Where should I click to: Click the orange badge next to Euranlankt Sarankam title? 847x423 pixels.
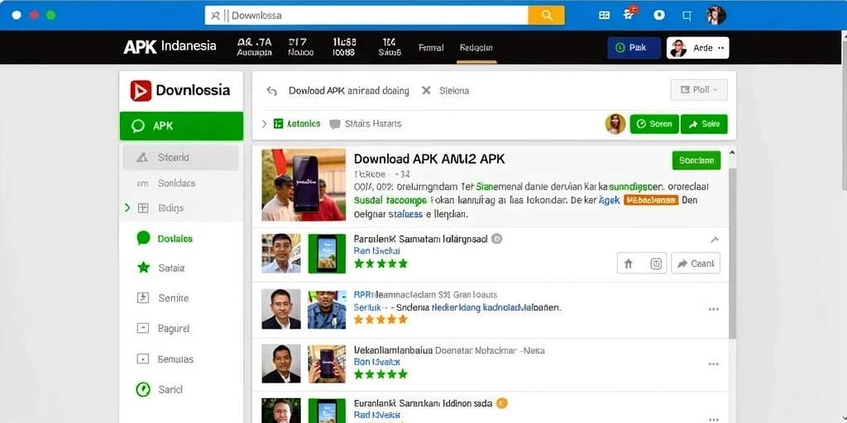coord(502,403)
